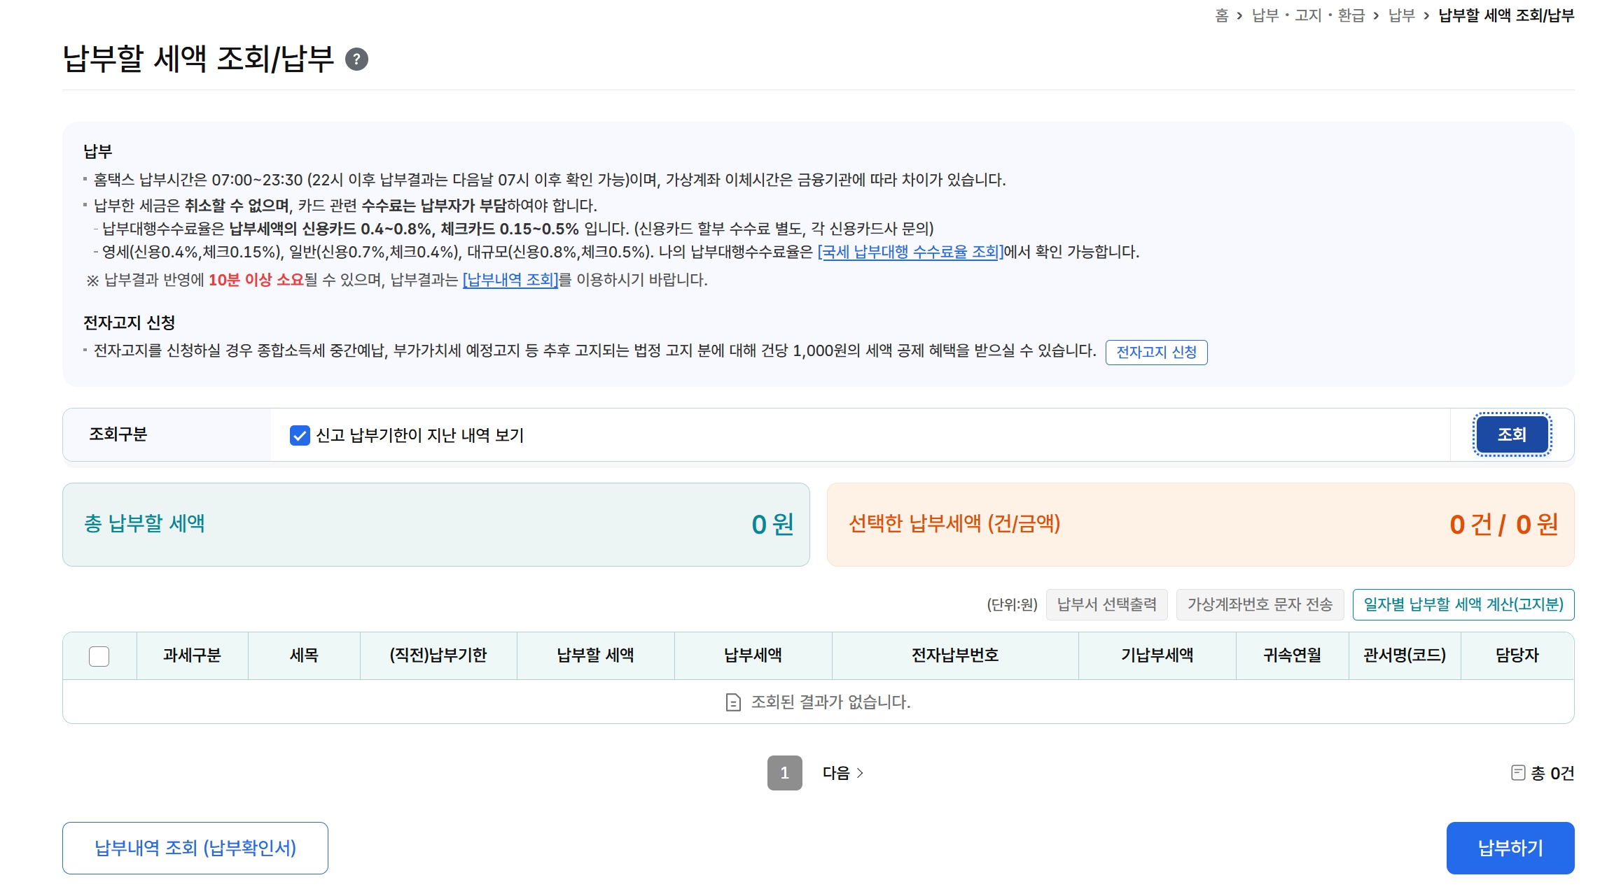Screen dimensions: 1621x894
Task: Select page 1 in pagination
Action: point(784,773)
